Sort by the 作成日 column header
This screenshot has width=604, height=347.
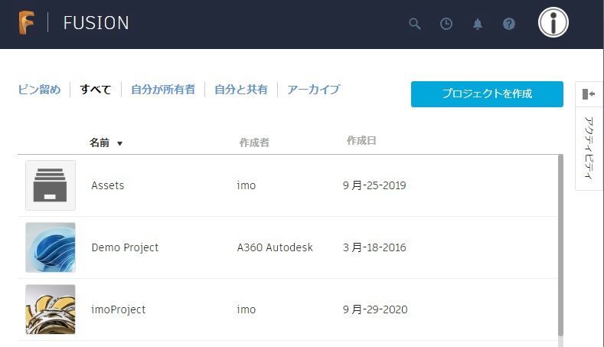(361, 141)
